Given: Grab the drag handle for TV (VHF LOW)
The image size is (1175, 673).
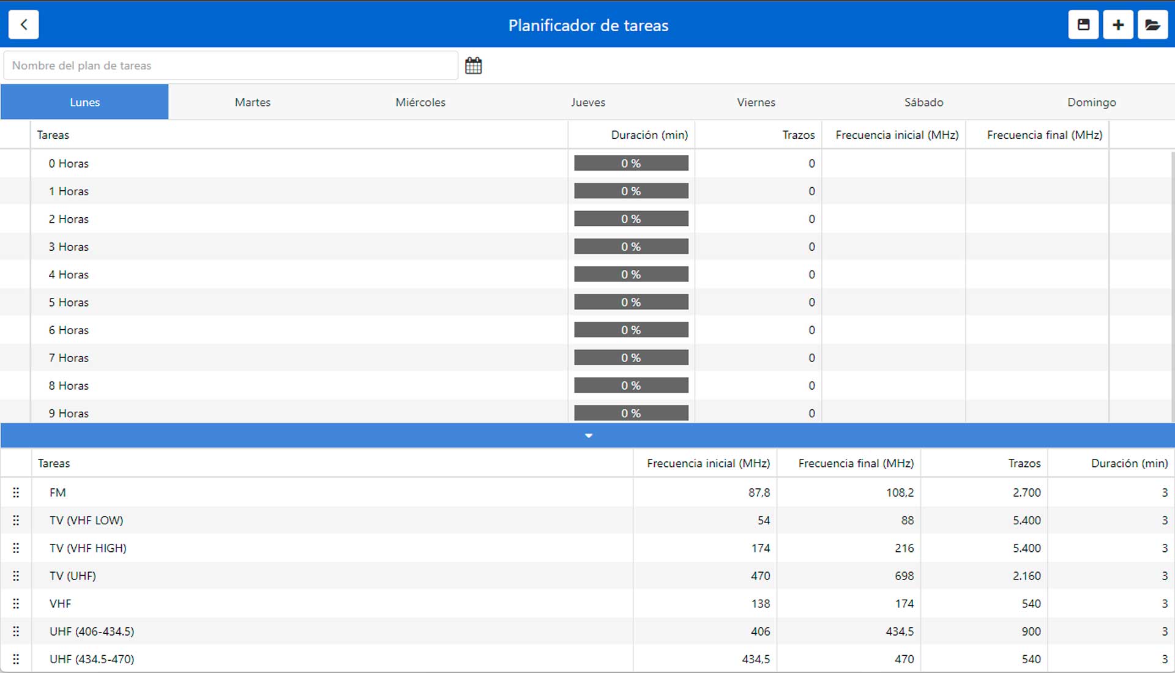Looking at the screenshot, I should [16, 520].
